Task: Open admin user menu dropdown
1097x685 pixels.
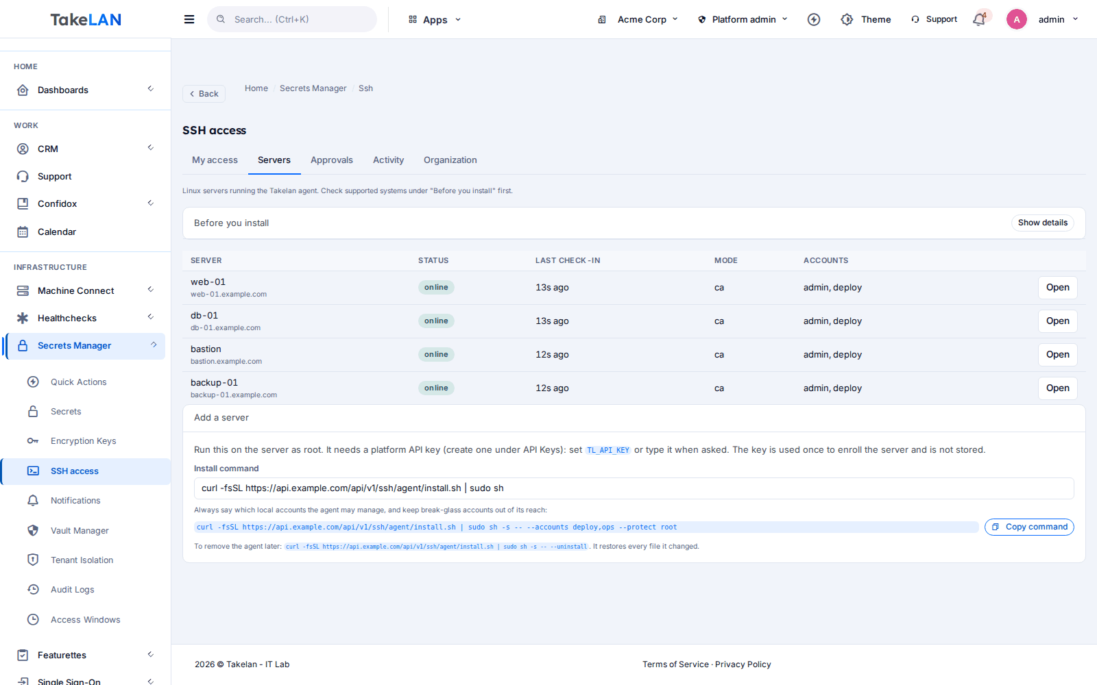Action: (x=1058, y=19)
